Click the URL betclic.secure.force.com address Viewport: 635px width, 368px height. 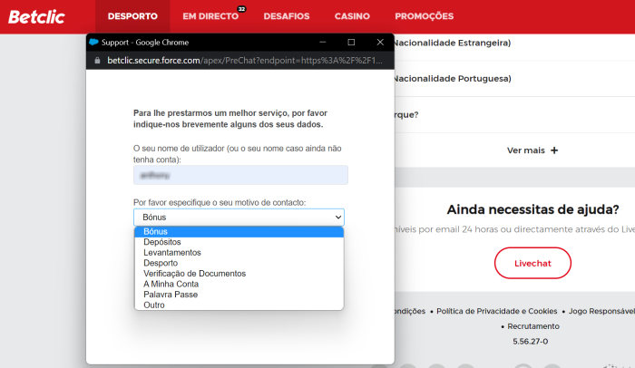(245, 61)
